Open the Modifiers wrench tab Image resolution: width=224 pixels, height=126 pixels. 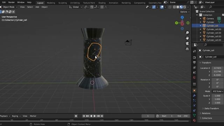point(194,96)
